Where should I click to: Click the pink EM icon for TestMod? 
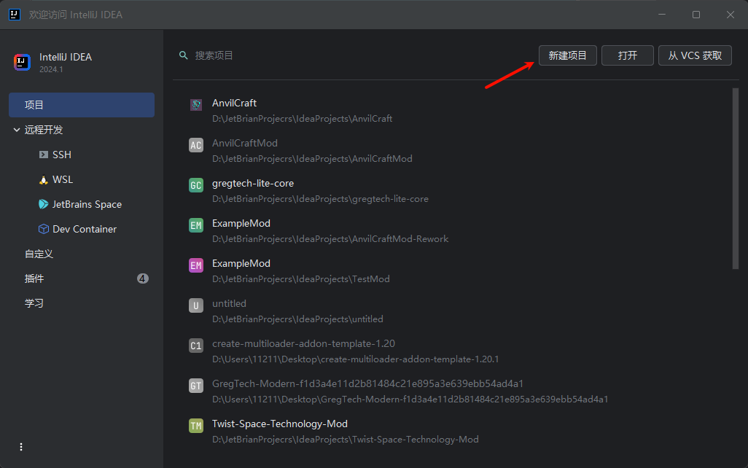195,265
